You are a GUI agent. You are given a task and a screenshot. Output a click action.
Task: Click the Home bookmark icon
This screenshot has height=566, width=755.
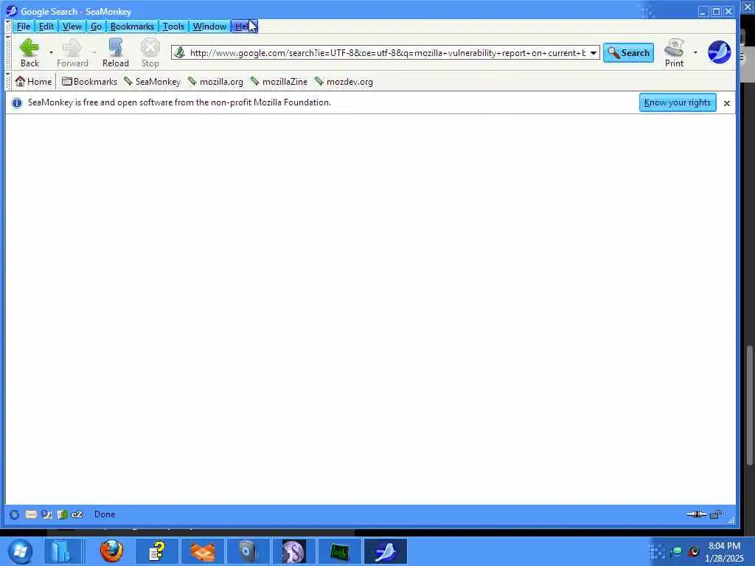tap(20, 81)
